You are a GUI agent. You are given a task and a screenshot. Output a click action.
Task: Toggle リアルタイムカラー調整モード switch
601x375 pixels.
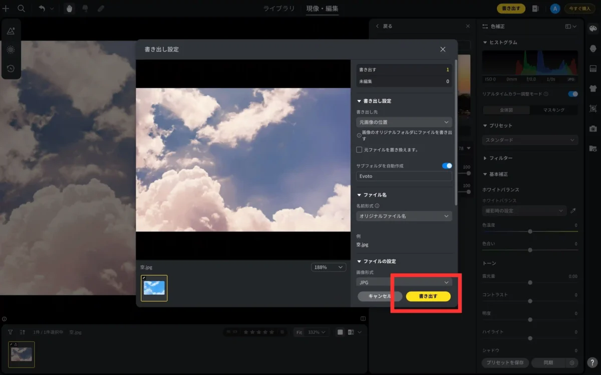pos(573,94)
